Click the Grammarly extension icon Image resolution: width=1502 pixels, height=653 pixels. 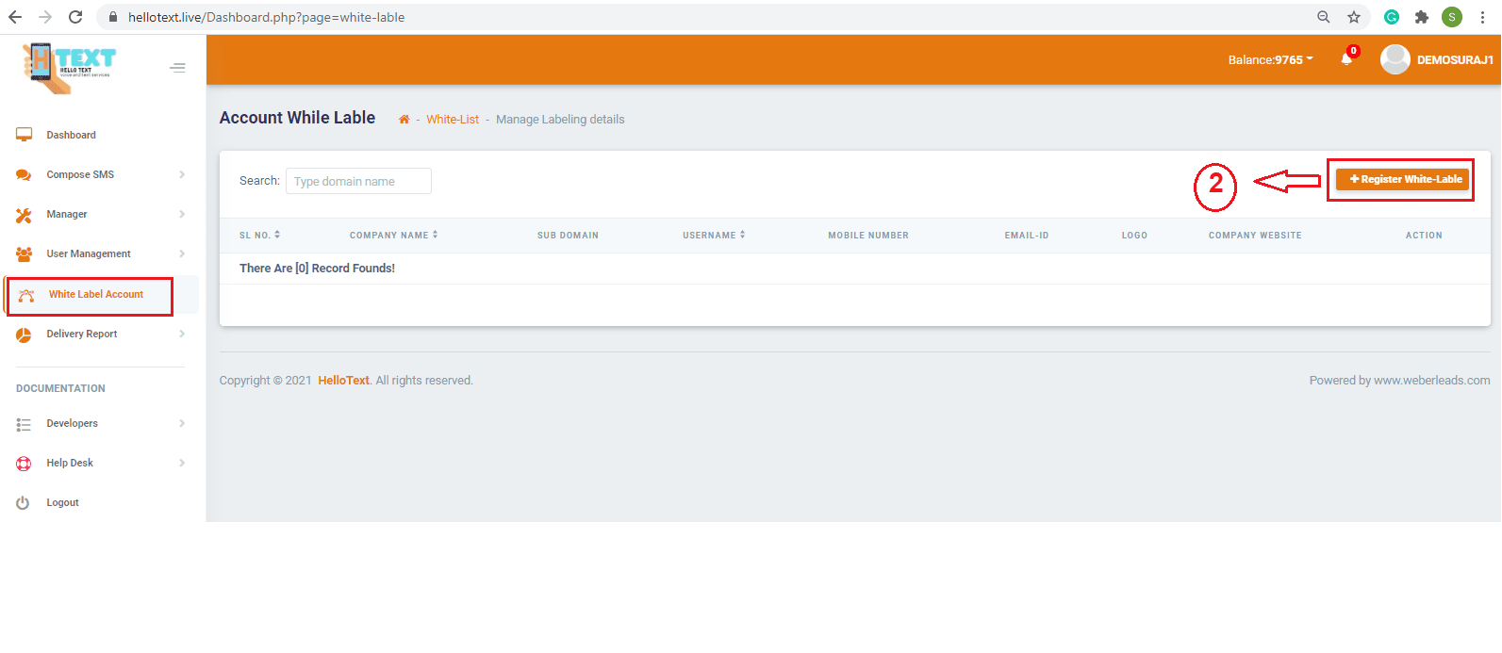click(1392, 17)
